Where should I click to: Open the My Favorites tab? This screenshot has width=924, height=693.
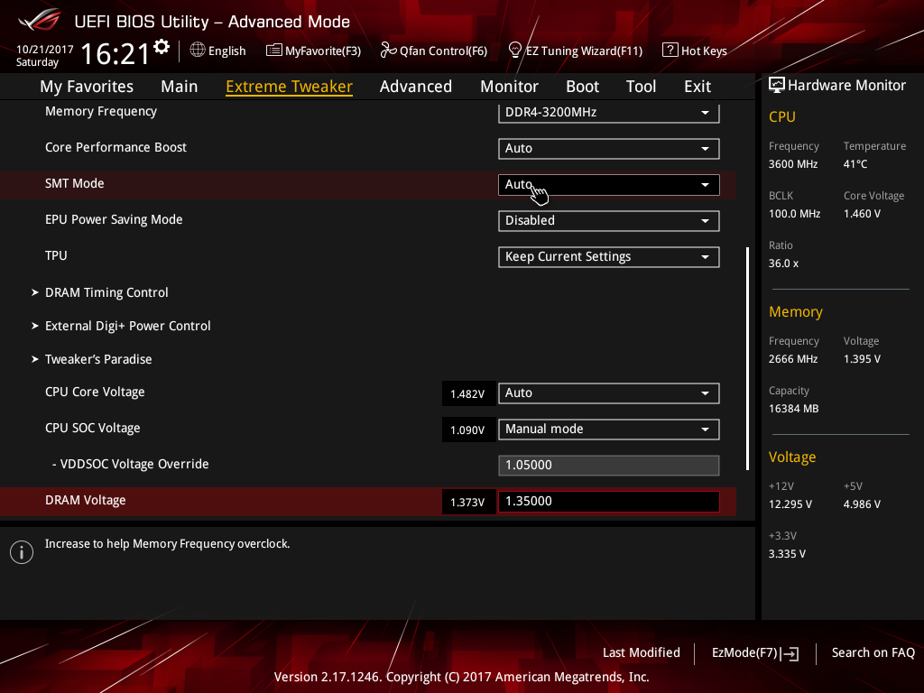click(x=87, y=87)
